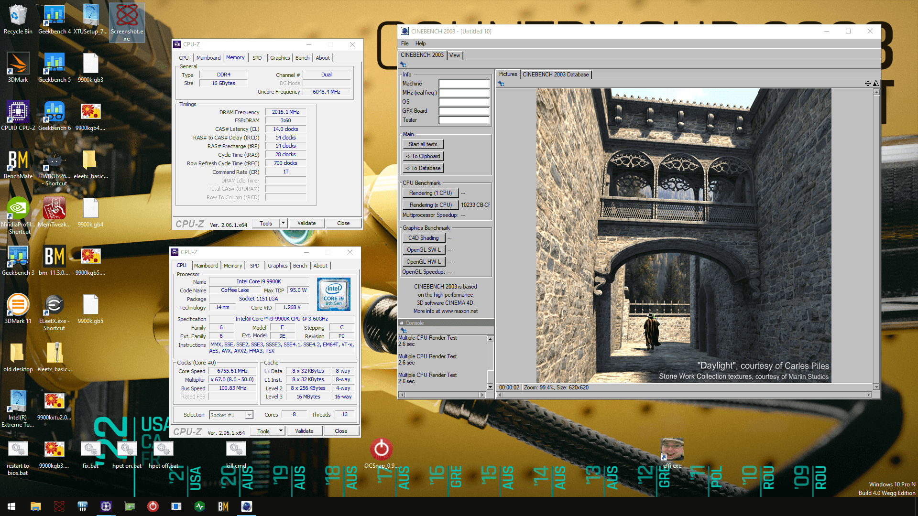Viewport: 918px width, 516px height.
Task: Click the Windows Start button
Action: [x=11, y=506]
